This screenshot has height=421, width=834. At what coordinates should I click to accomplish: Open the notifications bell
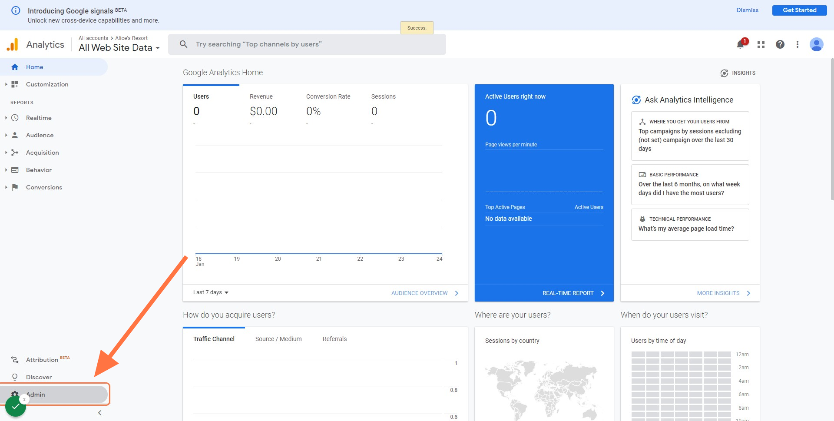741,44
